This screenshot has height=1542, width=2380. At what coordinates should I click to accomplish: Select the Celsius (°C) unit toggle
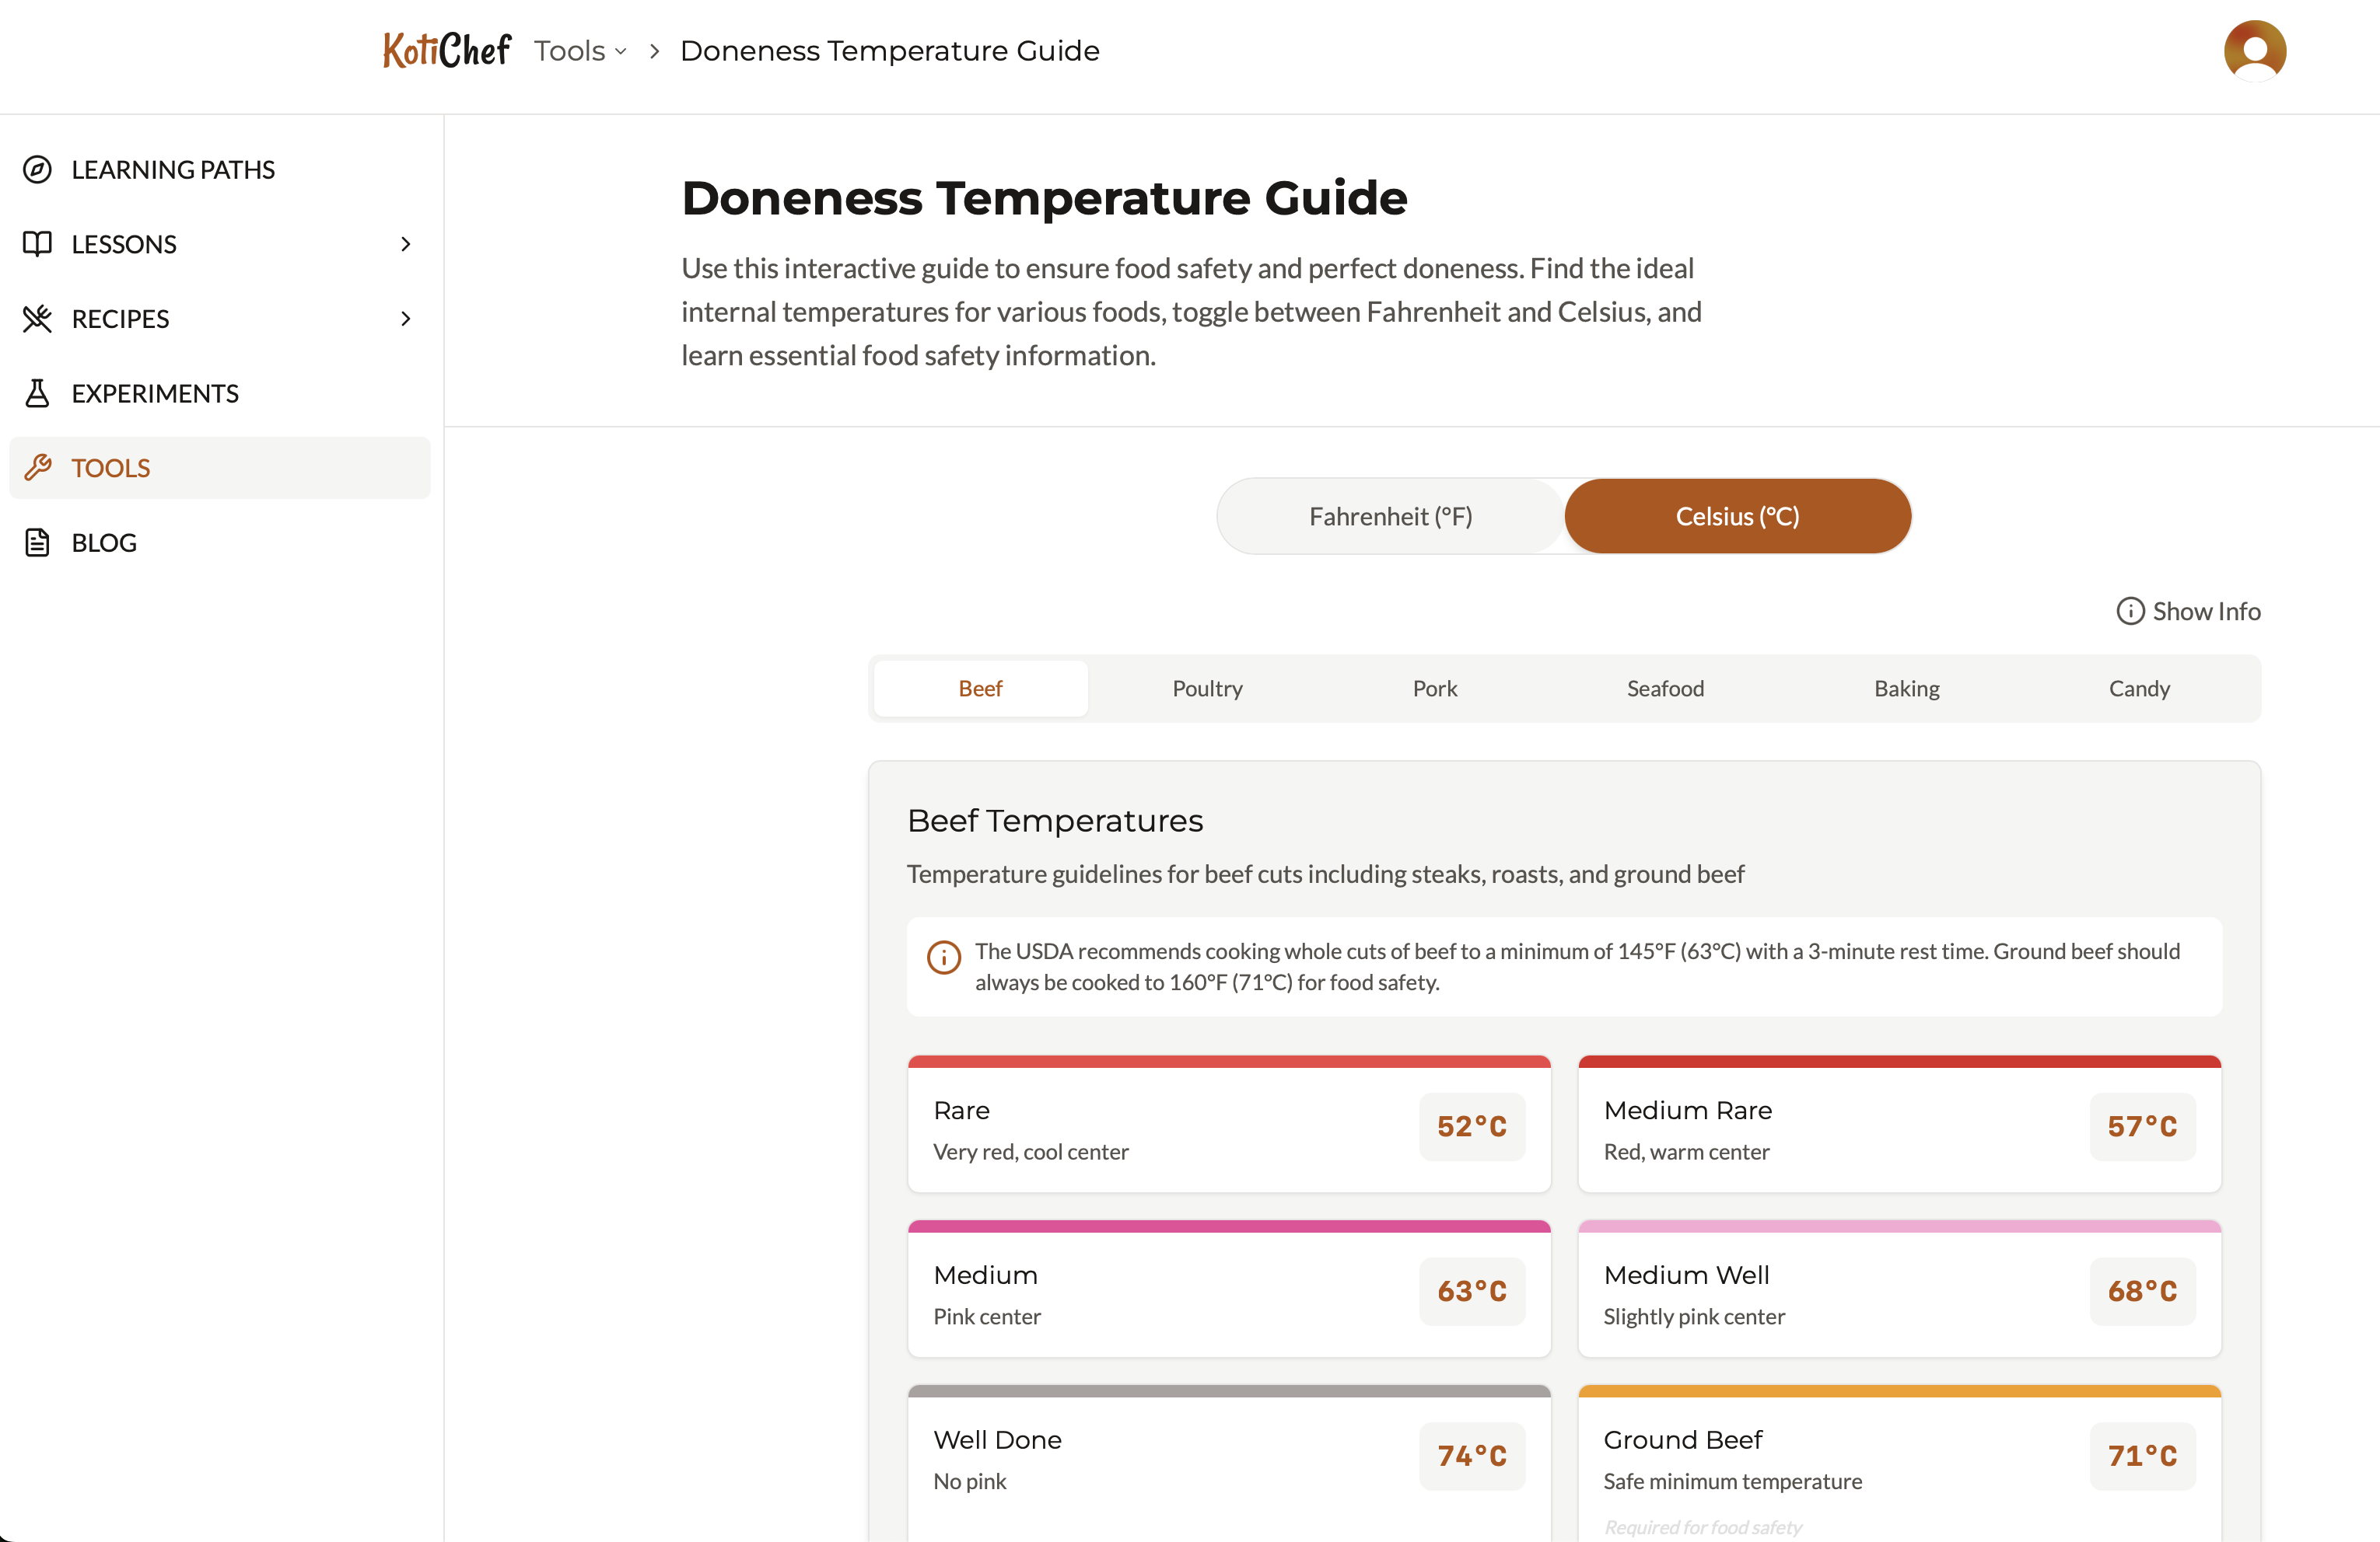(1737, 515)
